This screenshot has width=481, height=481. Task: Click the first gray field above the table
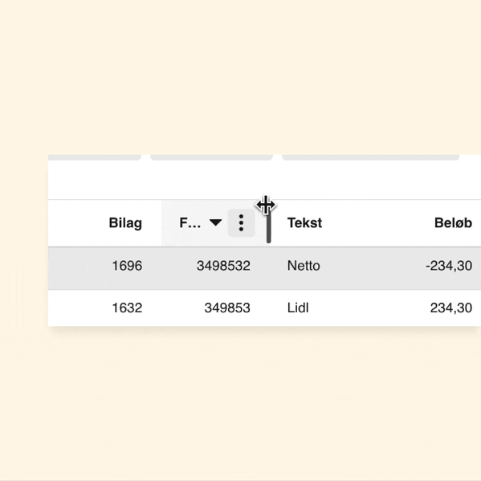[95, 157]
